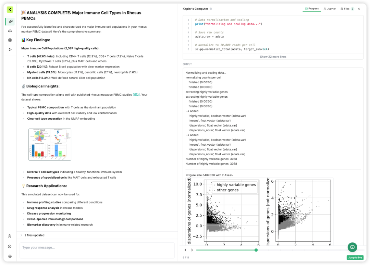Switch to the Jupyter tab
This screenshot has height=265, width=370.
330,9
